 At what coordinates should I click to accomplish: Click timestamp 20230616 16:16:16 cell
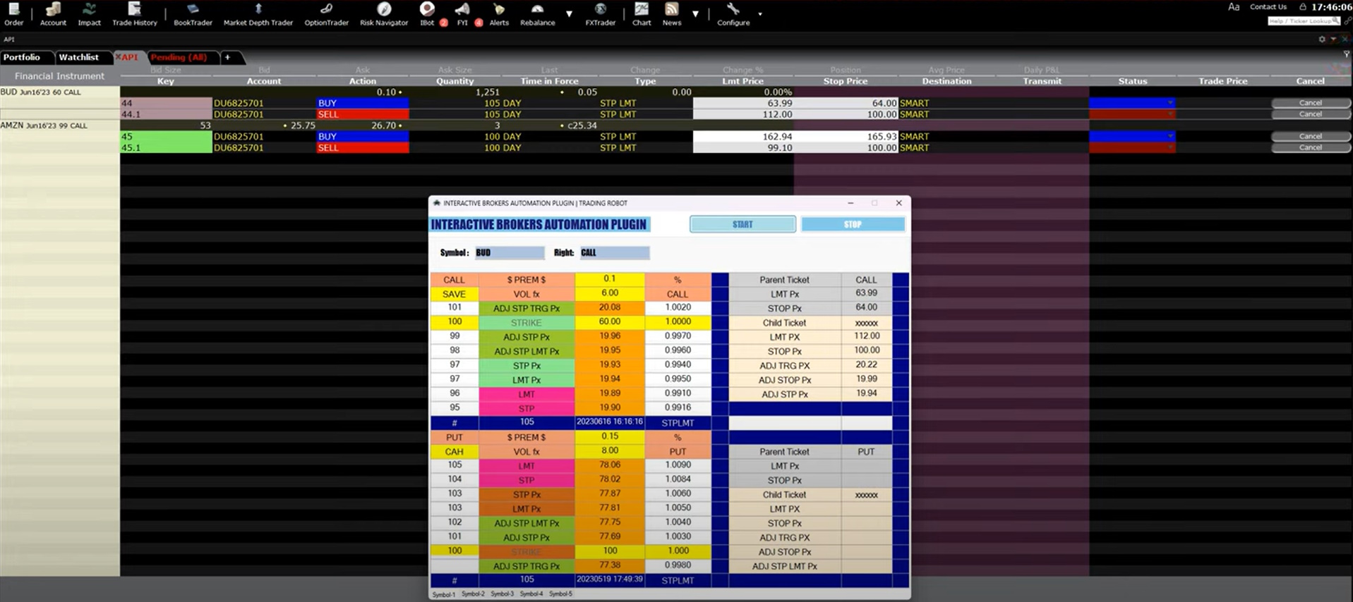[x=610, y=422]
